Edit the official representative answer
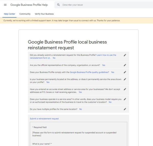The image size is (153, 146). [x=125, y=65]
